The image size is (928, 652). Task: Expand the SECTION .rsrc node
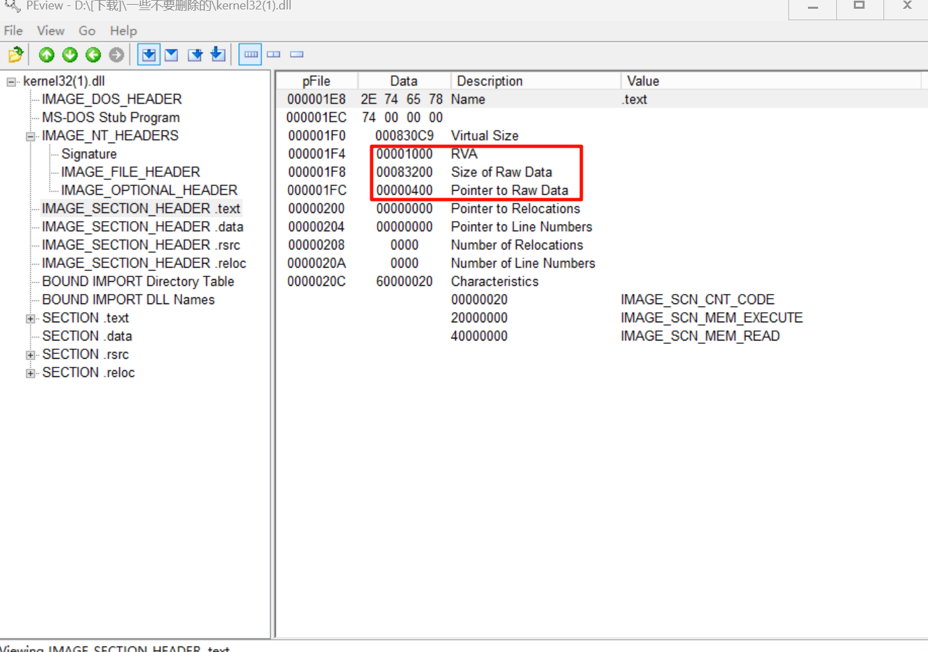pyautogui.click(x=30, y=355)
